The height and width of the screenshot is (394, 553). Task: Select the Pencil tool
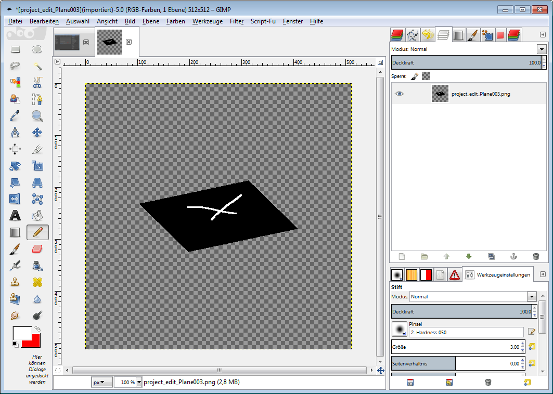(37, 232)
